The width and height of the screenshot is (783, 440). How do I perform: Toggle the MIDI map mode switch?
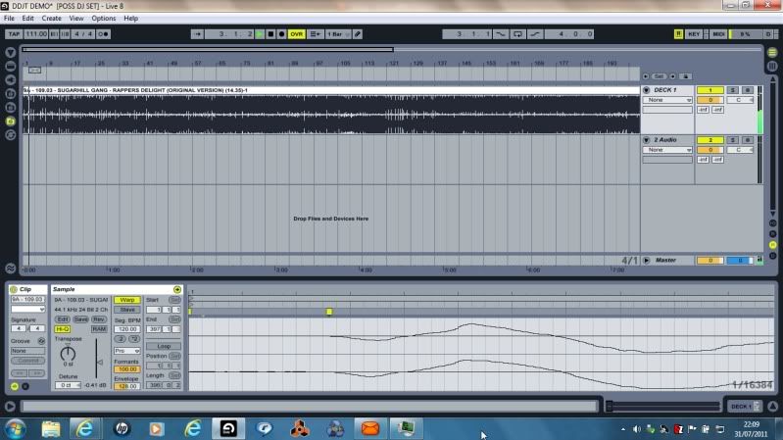pyautogui.click(x=718, y=33)
